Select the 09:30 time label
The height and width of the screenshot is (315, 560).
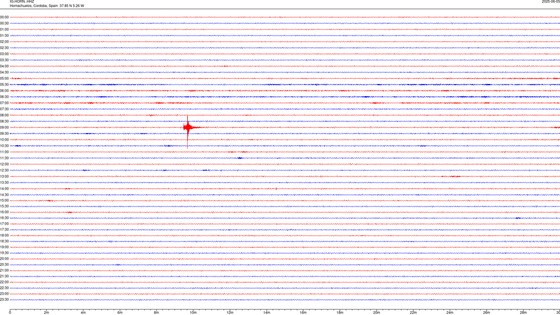click(4, 134)
